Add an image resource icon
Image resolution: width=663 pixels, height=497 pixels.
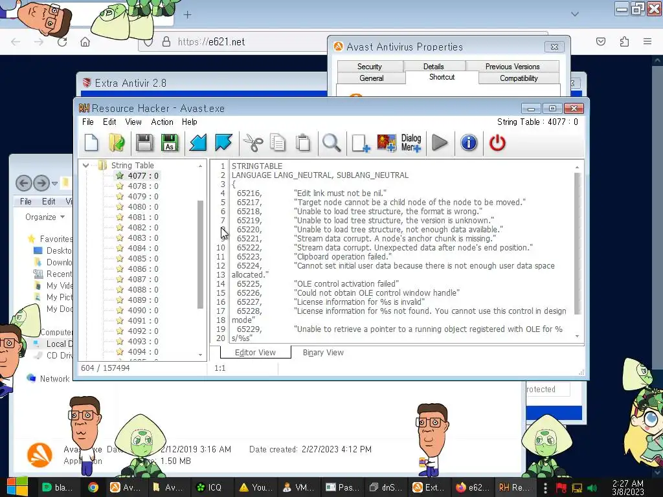(x=387, y=143)
